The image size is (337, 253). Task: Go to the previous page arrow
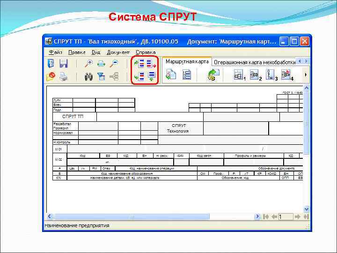coord(274,216)
